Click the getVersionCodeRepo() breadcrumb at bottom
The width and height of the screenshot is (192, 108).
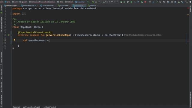pos(31,107)
